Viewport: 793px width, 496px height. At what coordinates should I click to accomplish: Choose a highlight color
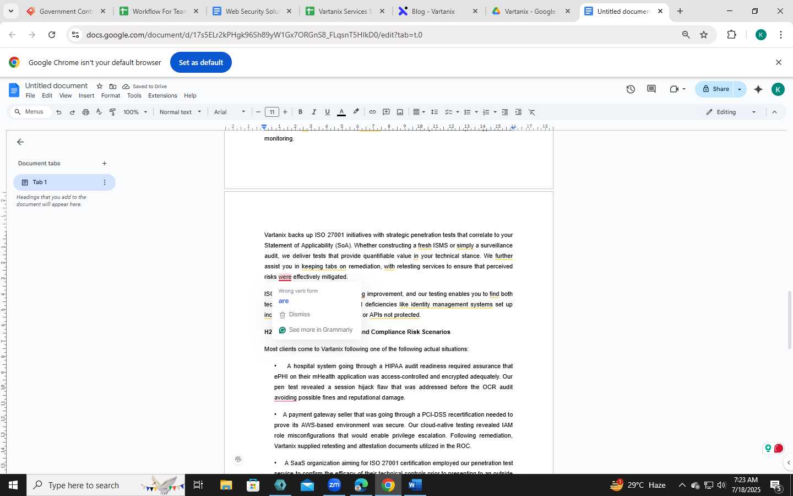point(356,112)
